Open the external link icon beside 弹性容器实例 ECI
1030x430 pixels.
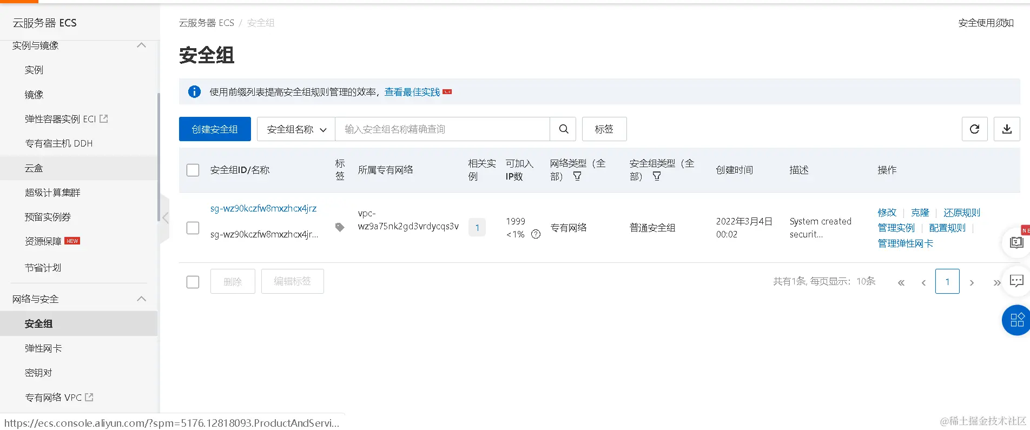tap(104, 118)
